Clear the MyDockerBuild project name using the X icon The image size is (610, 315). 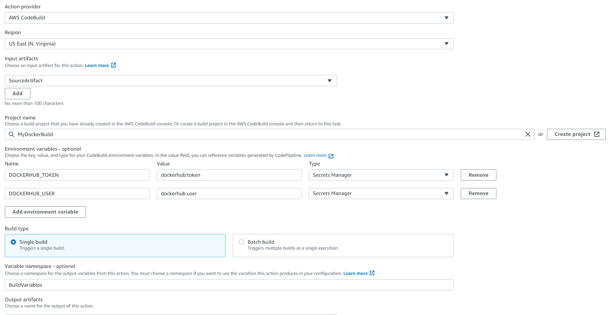coord(528,134)
